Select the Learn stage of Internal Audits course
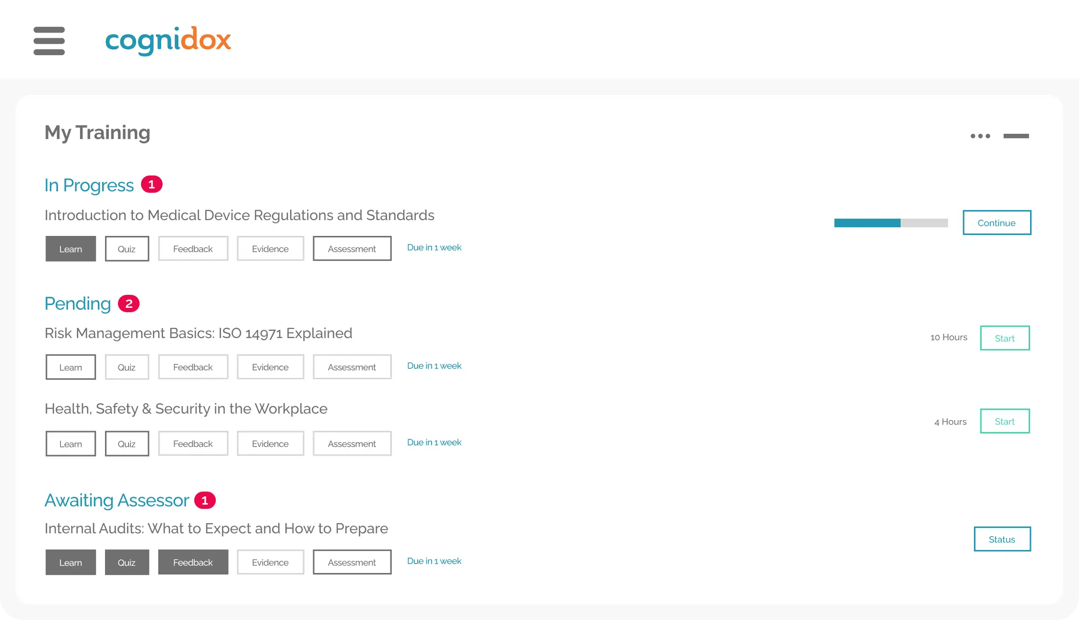1079x620 pixels. pos(70,562)
